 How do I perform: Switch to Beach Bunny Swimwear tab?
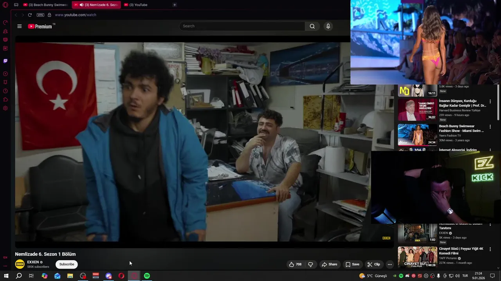pos(45,5)
